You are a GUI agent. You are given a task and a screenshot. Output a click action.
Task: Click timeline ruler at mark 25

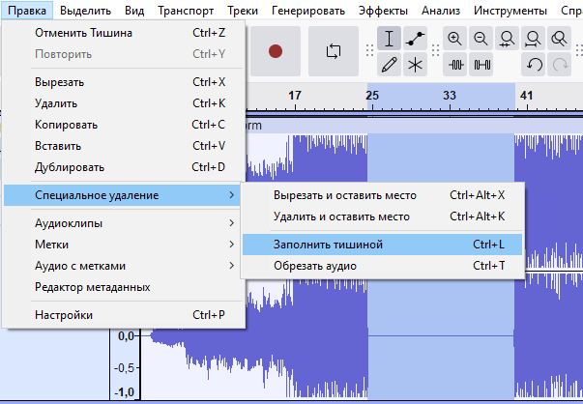(372, 96)
